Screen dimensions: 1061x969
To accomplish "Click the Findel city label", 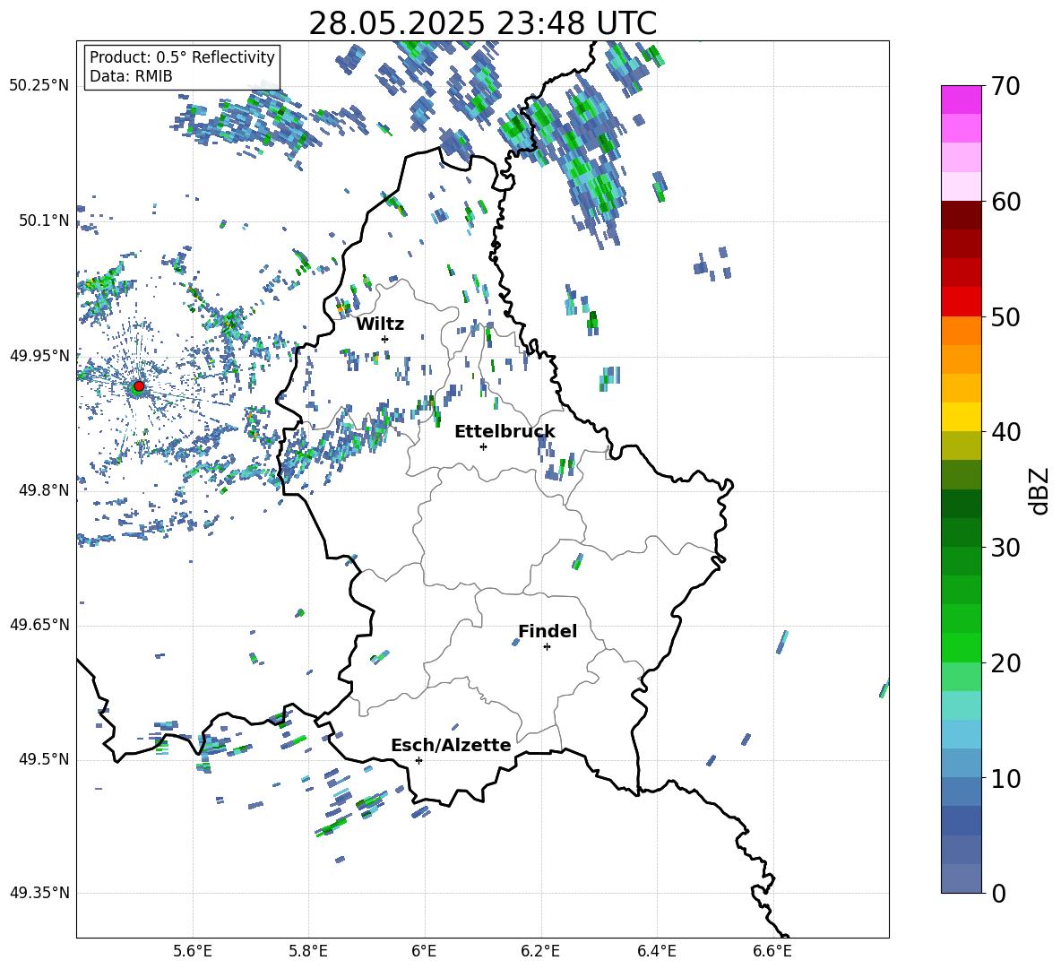I will pos(548,631).
